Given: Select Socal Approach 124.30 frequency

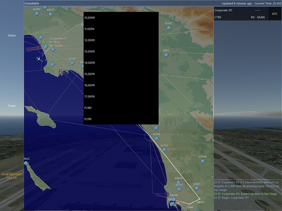Looking at the screenshot, I should click(x=12, y=176).
